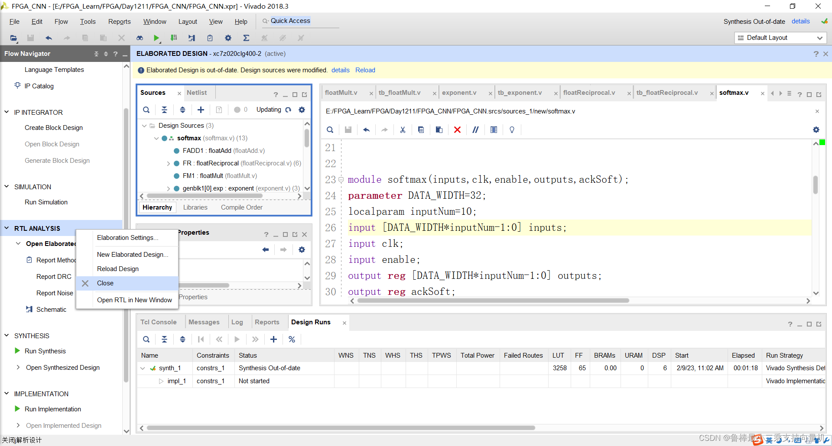Expand Open Synthesized Design node
Viewport: 832px width, 446px height.
[x=18, y=368]
